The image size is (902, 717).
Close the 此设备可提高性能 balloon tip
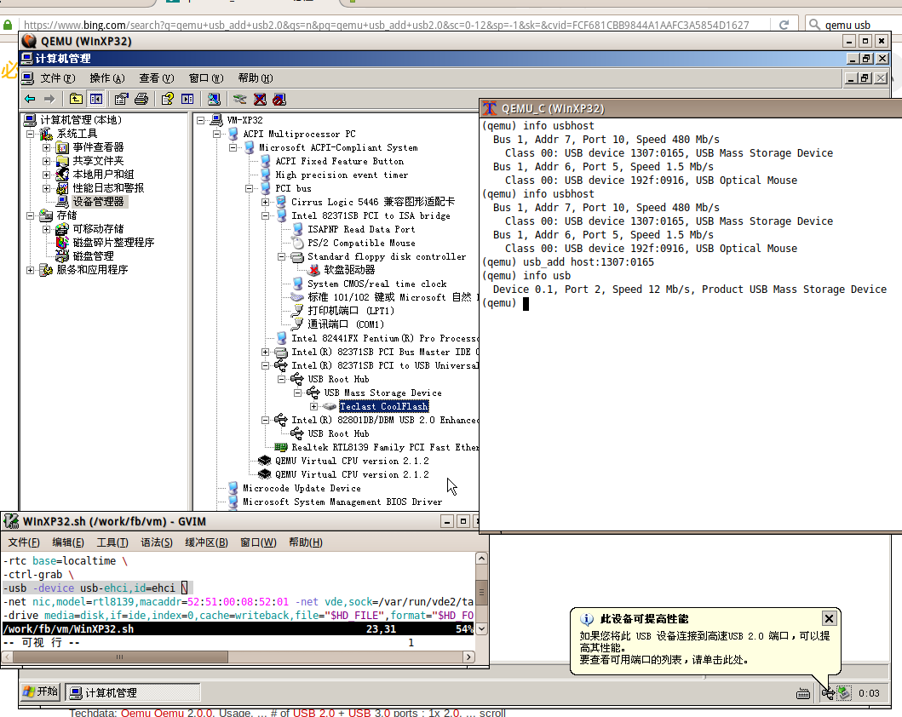pos(829,619)
